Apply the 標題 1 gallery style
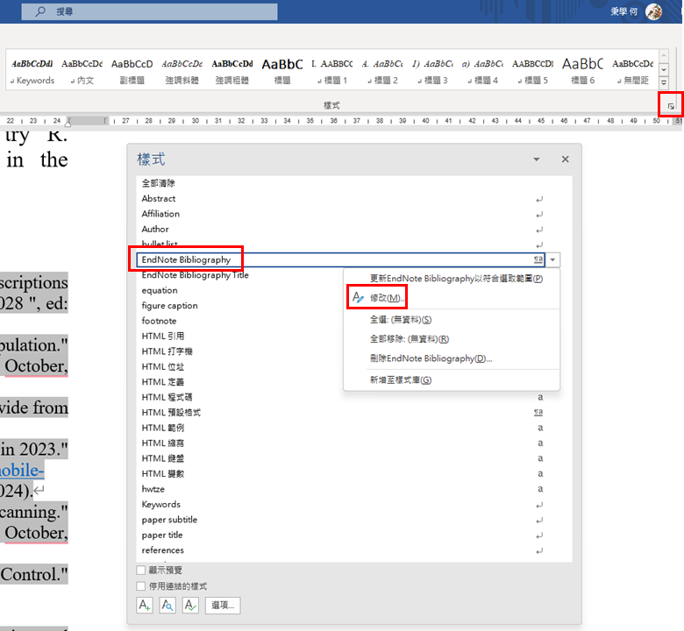The height and width of the screenshot is (631, 684). [332, 70]
